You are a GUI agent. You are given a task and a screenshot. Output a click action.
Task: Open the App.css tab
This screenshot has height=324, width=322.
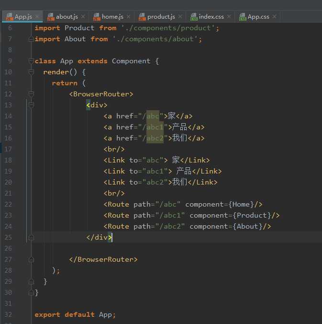tap(258, 17)
